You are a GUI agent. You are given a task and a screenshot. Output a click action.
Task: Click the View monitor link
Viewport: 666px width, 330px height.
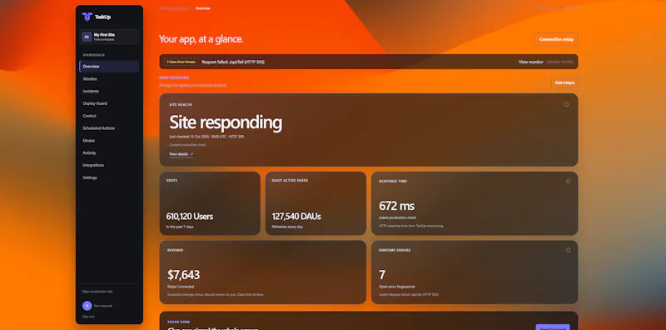(x=530, y=62)
